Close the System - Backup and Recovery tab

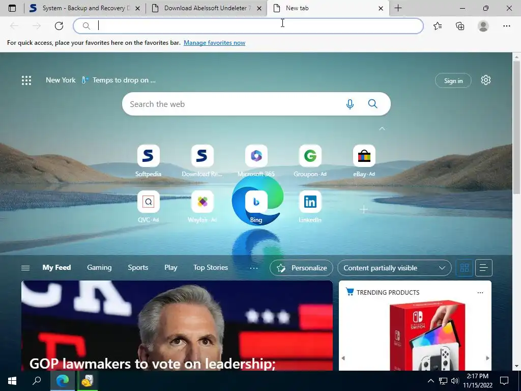(x=137, y=8)
